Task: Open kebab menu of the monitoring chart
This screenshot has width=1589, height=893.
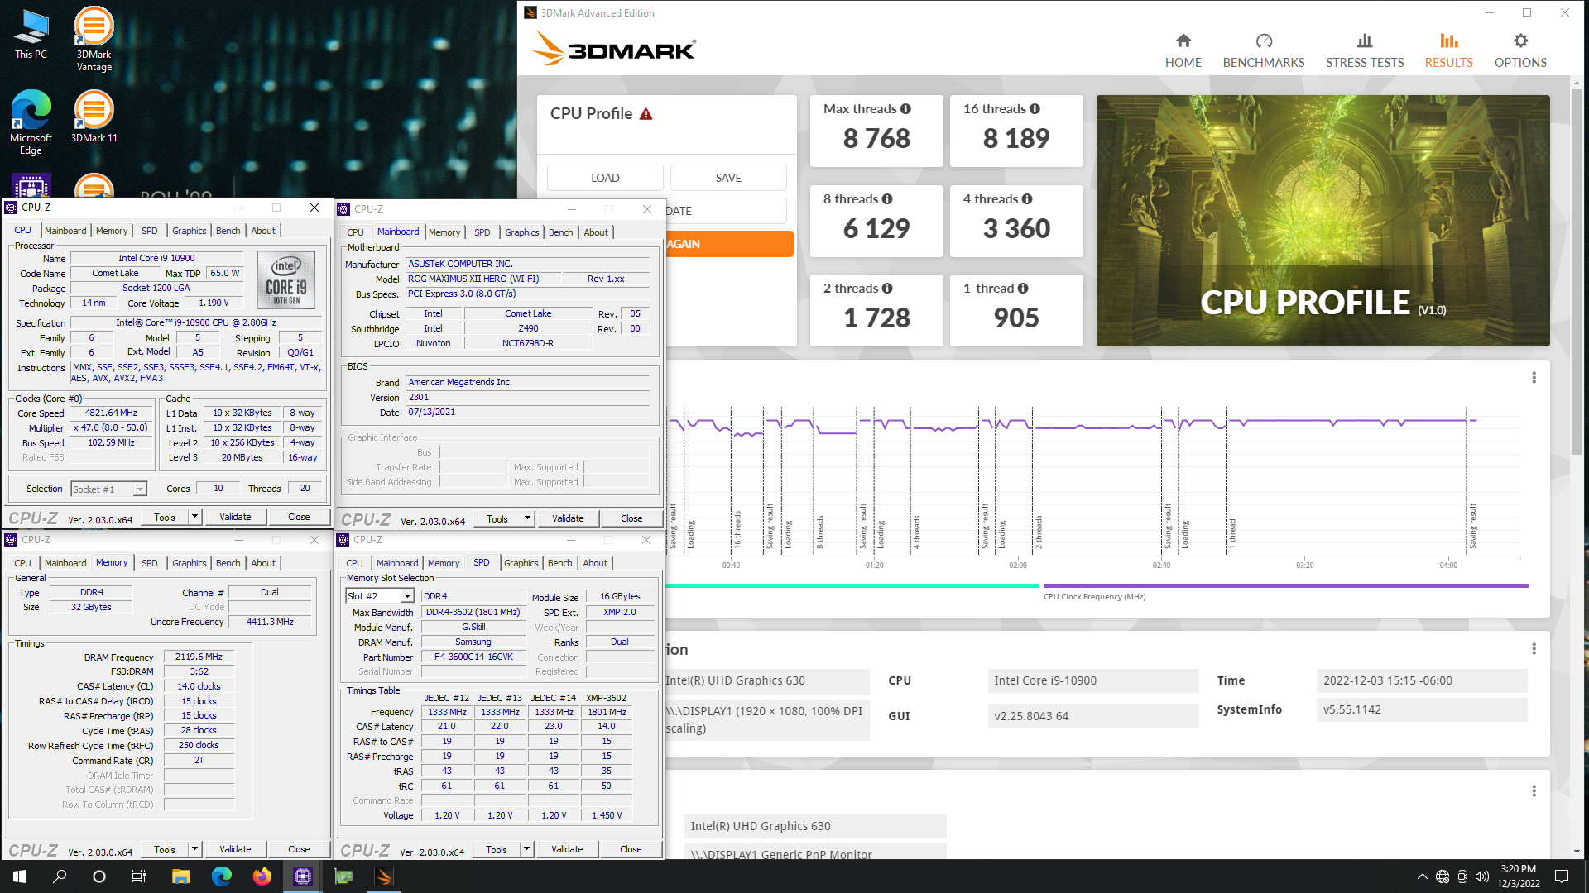Action: pyautogui.click(x=1534, y=377)
